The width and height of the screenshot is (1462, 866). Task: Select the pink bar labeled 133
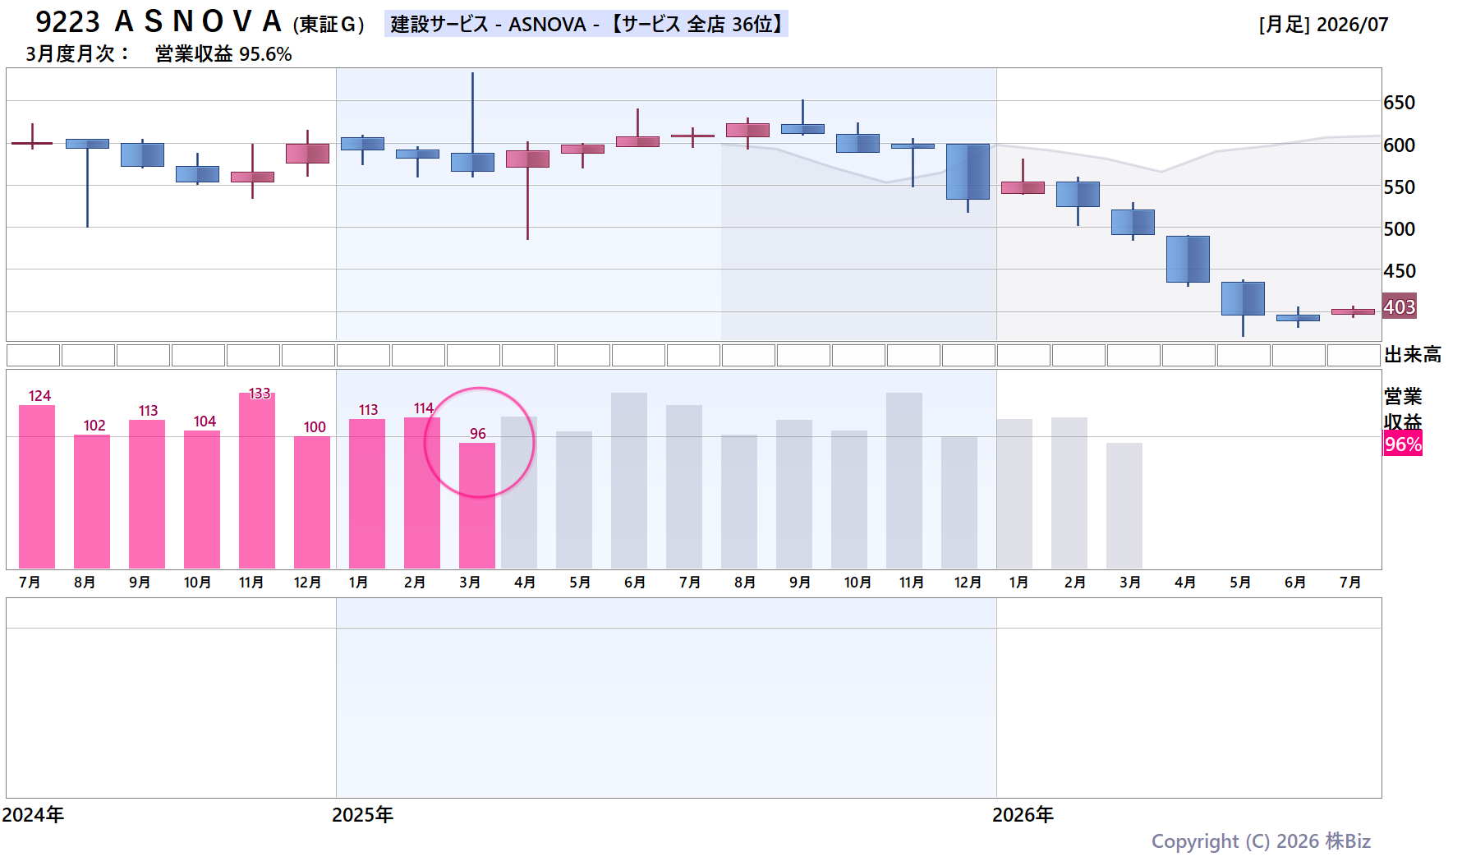[x=257, y=481]
